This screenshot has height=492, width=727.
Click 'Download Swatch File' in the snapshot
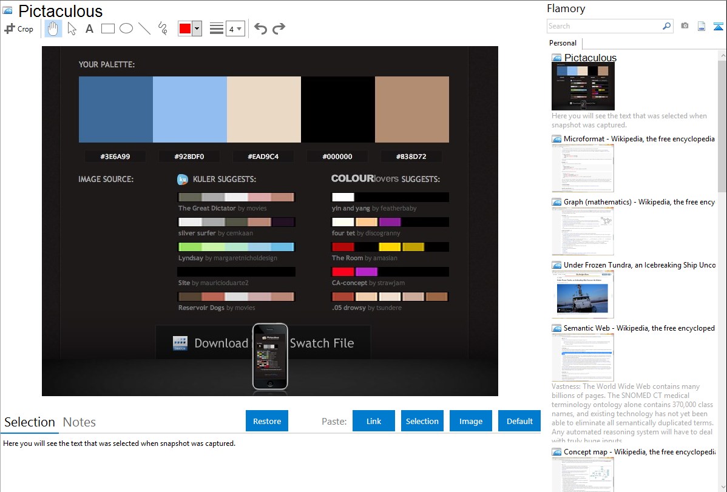click(x=263, y=343)
